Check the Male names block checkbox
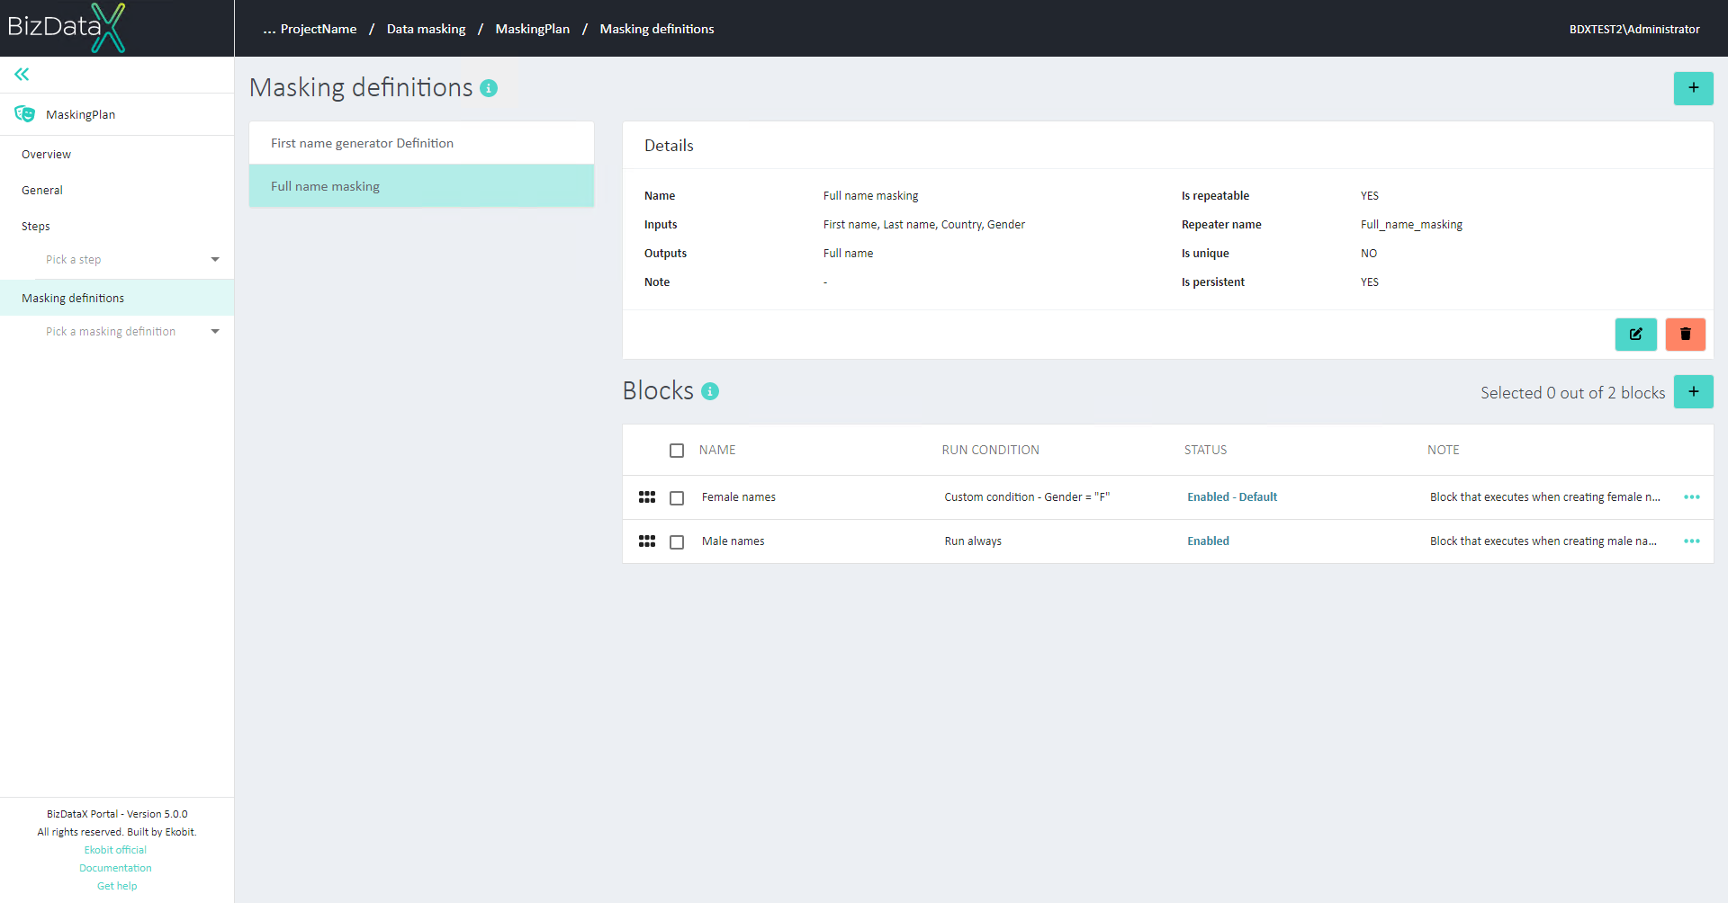This screenshot has height=903, width=1728. (677, 541)
